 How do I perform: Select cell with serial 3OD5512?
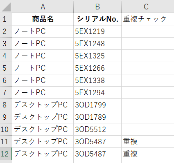tap(97, 130)
